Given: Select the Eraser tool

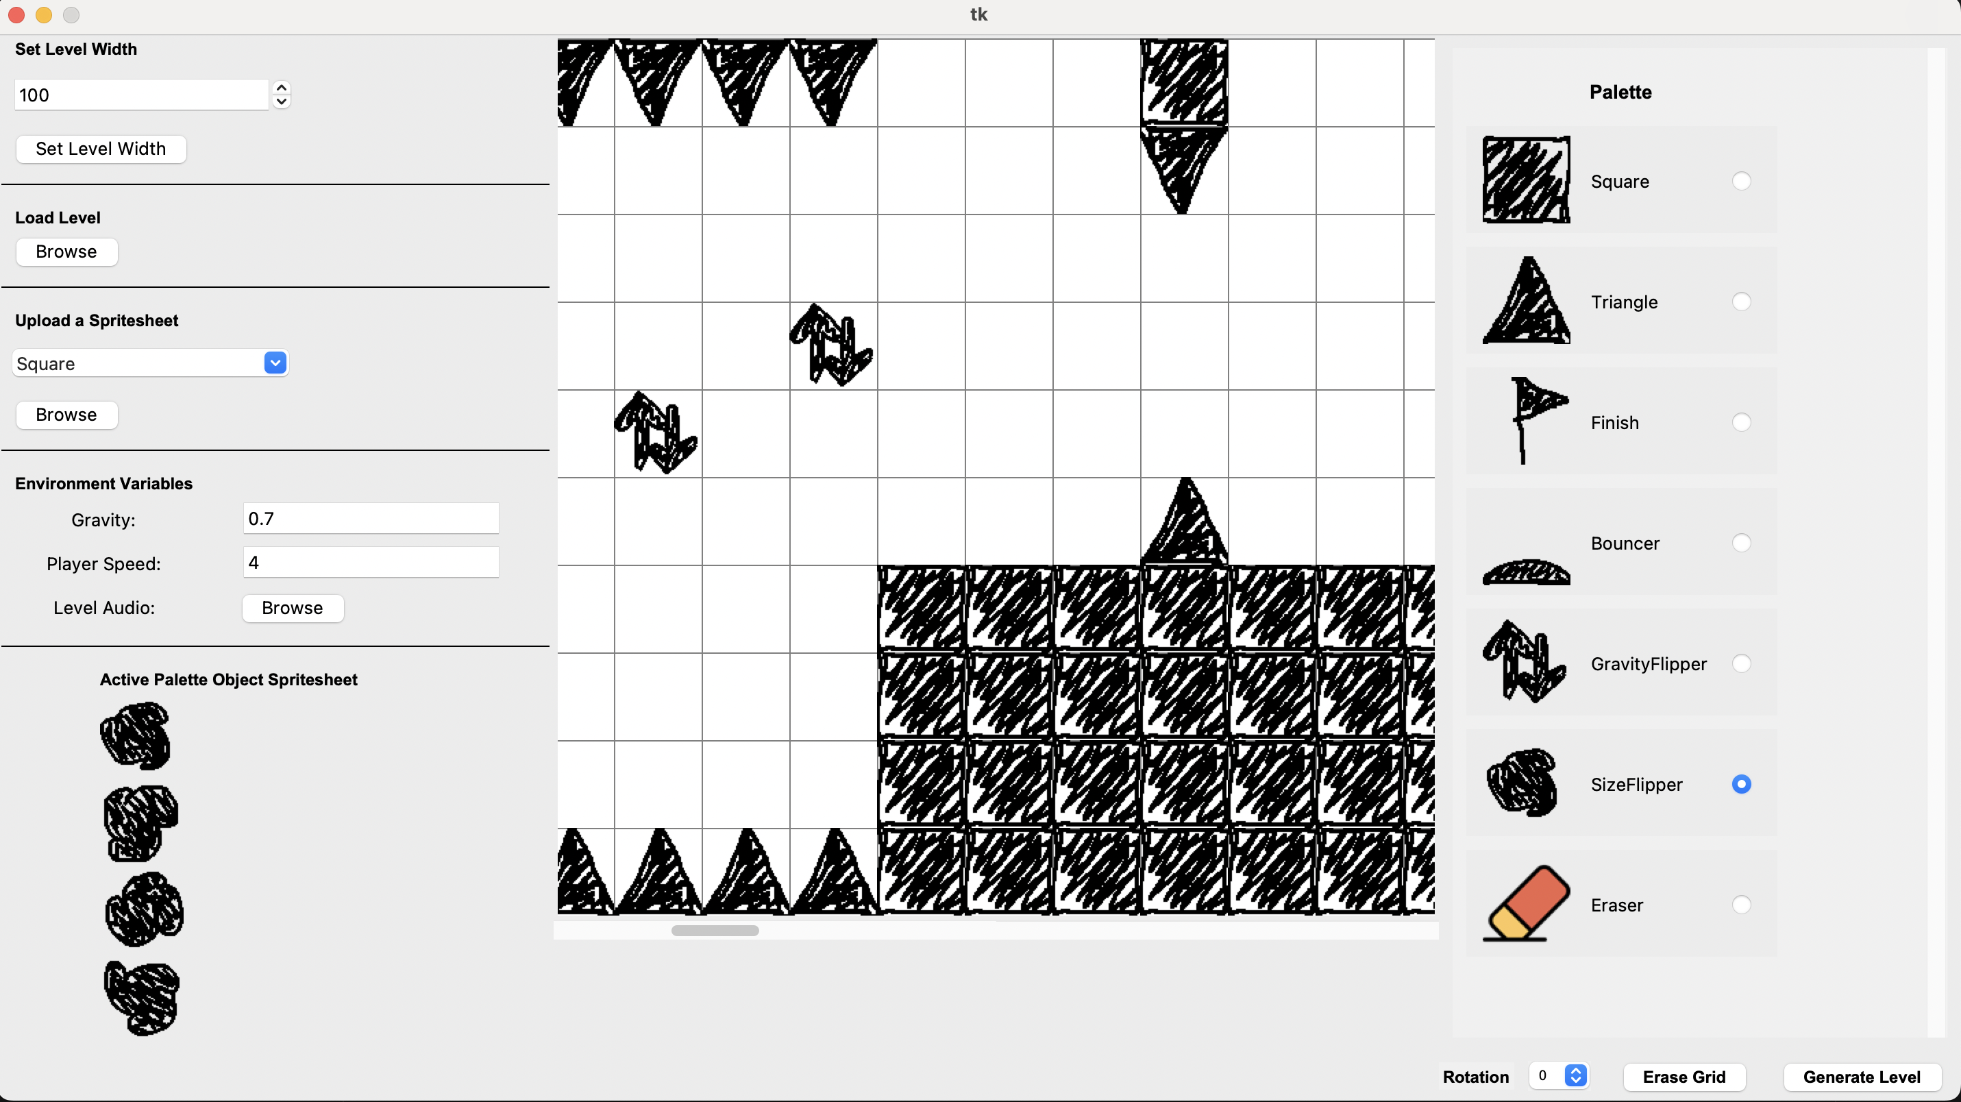Looking at the screenshot, I should (x=1742, y=904).
